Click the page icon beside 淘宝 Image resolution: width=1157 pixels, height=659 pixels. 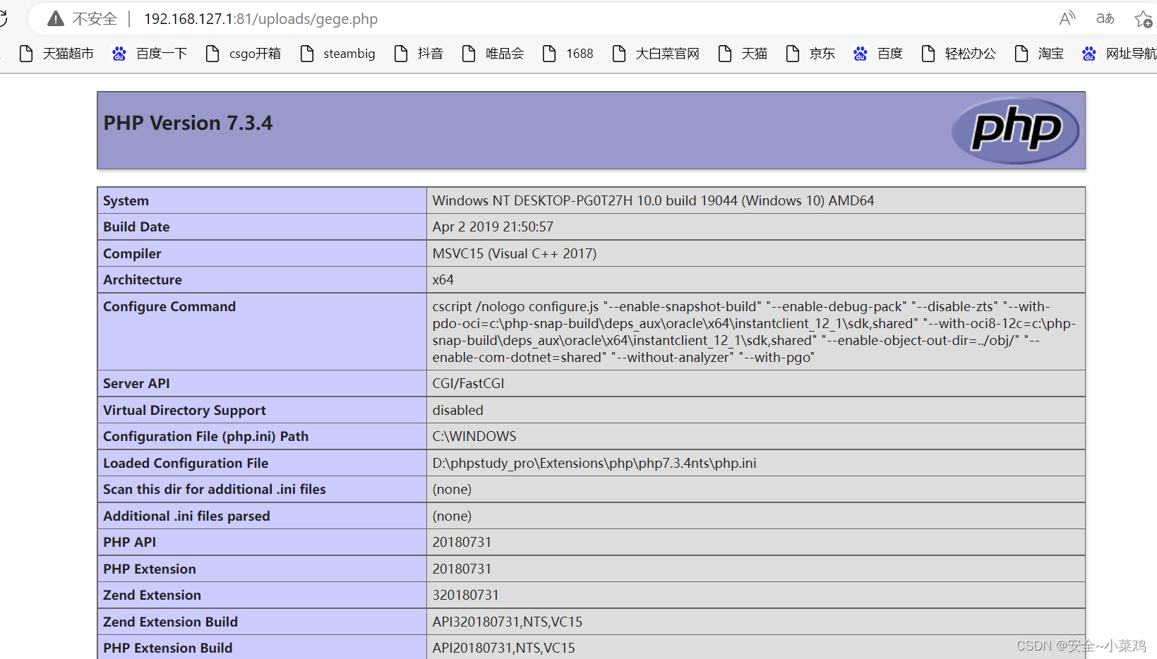pyautogui.click(x=1021, y=54)
